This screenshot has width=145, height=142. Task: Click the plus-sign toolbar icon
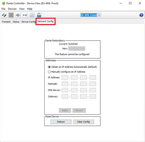(32, 15)
